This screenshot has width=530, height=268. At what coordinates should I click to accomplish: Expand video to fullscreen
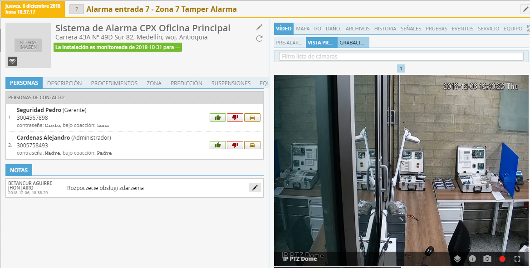coord(517,259)
